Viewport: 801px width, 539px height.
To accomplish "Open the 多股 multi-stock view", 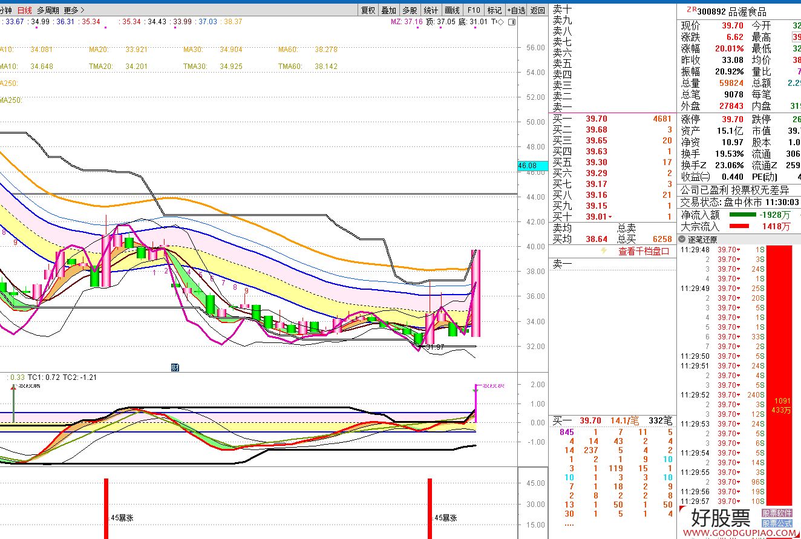I will point(410,10).
